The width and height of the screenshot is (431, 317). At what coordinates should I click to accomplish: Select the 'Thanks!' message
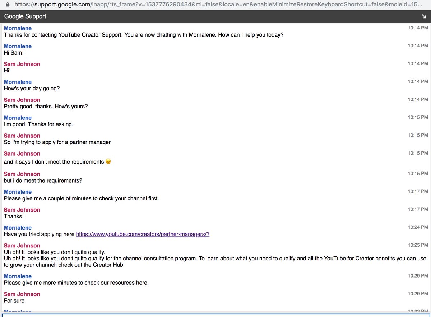click(x=14, y=216)
